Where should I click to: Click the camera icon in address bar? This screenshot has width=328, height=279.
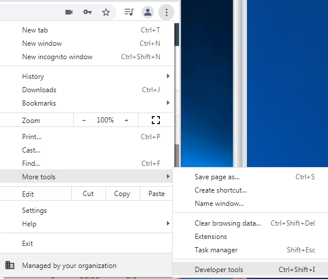69,12
